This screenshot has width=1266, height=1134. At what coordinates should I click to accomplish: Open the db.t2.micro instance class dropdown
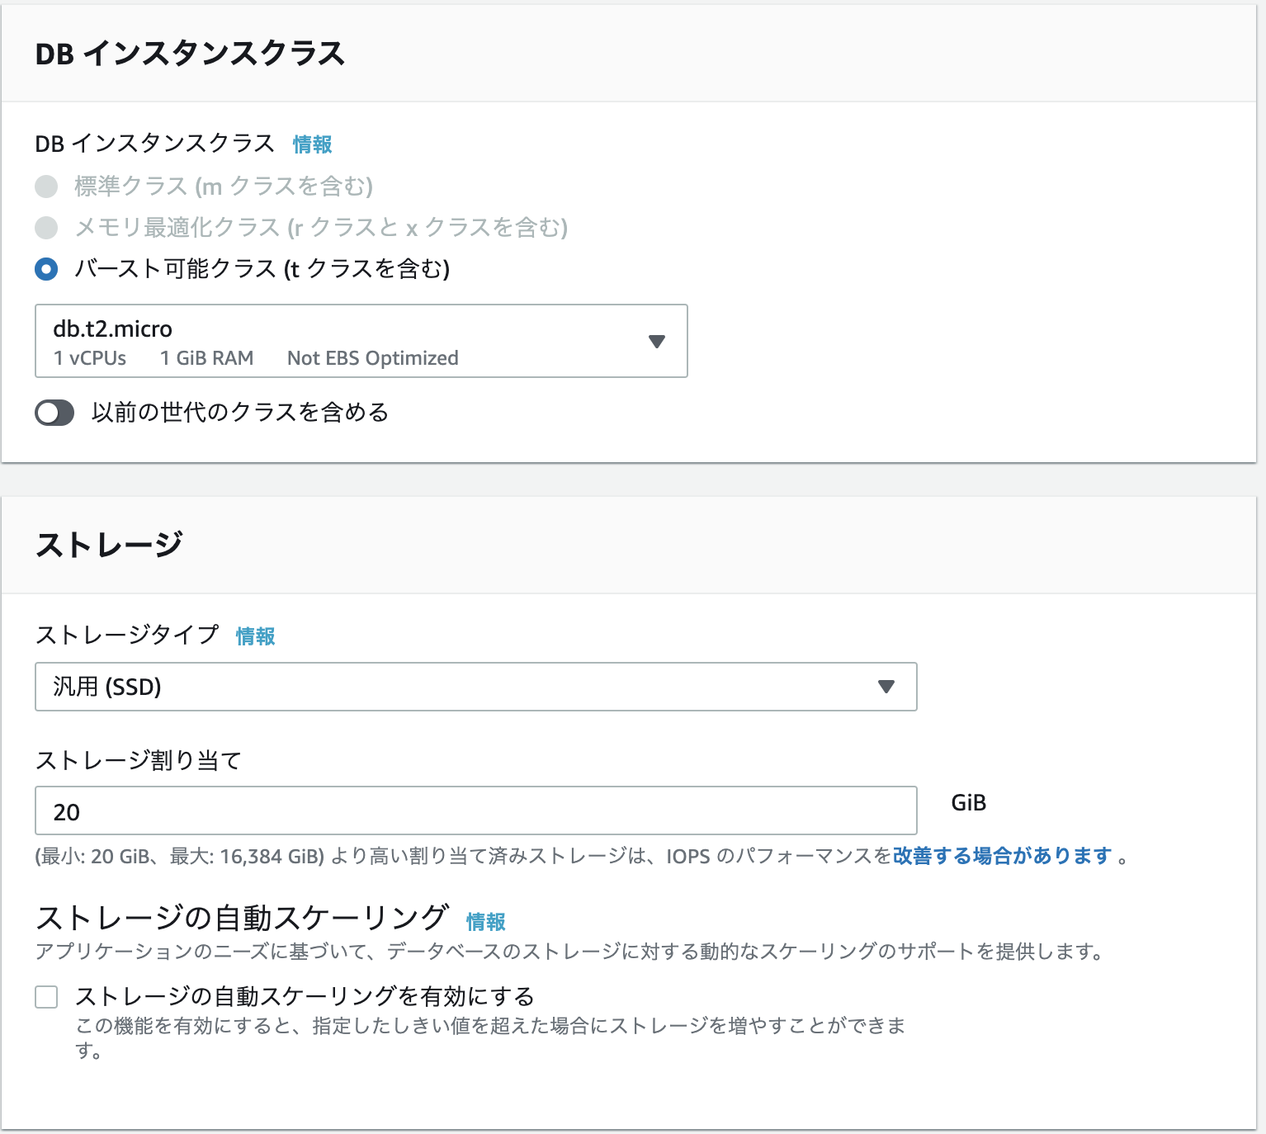[x=361, y=341]
